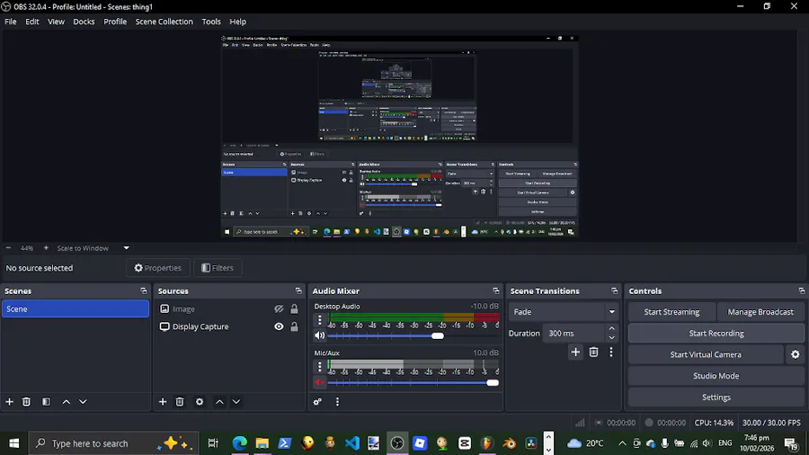Move source up arrow in Sources panel
The width and height of the screenshot is (809, 455).
219,401
